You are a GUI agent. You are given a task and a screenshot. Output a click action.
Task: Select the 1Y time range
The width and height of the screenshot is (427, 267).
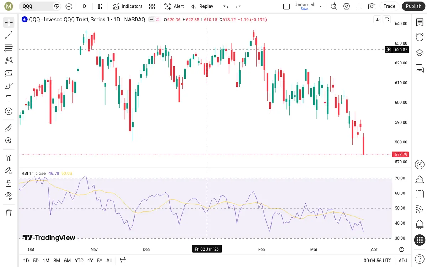(x=90, y=261)
